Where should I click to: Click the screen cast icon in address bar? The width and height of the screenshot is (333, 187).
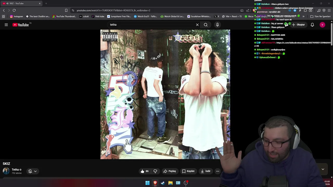point(242,10)
